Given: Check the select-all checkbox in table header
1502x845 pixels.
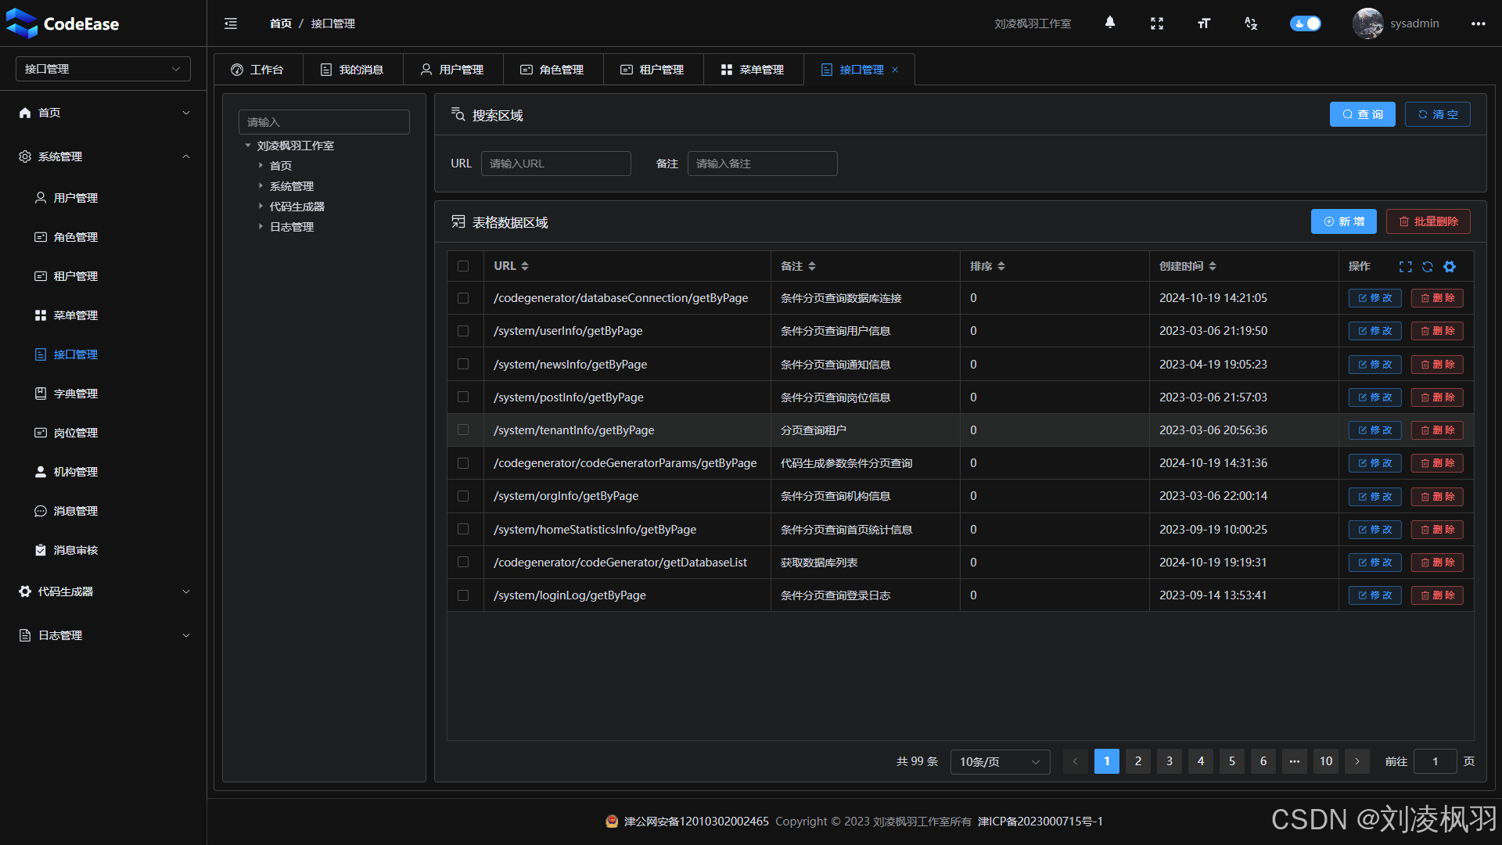Looking at the screenshot, I should click(x=464, y=266).
